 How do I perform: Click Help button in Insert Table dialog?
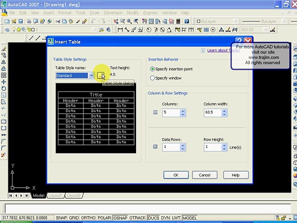point(236,175)
